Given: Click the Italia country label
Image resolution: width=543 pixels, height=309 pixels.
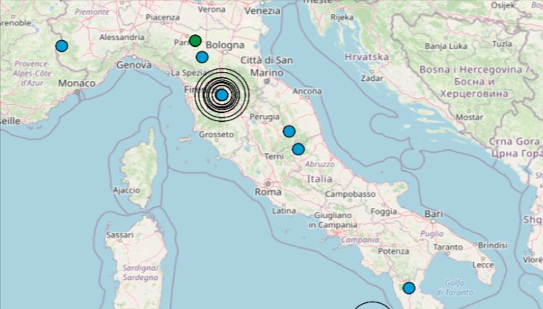Looking at the screenshot, I should [319, 179].
